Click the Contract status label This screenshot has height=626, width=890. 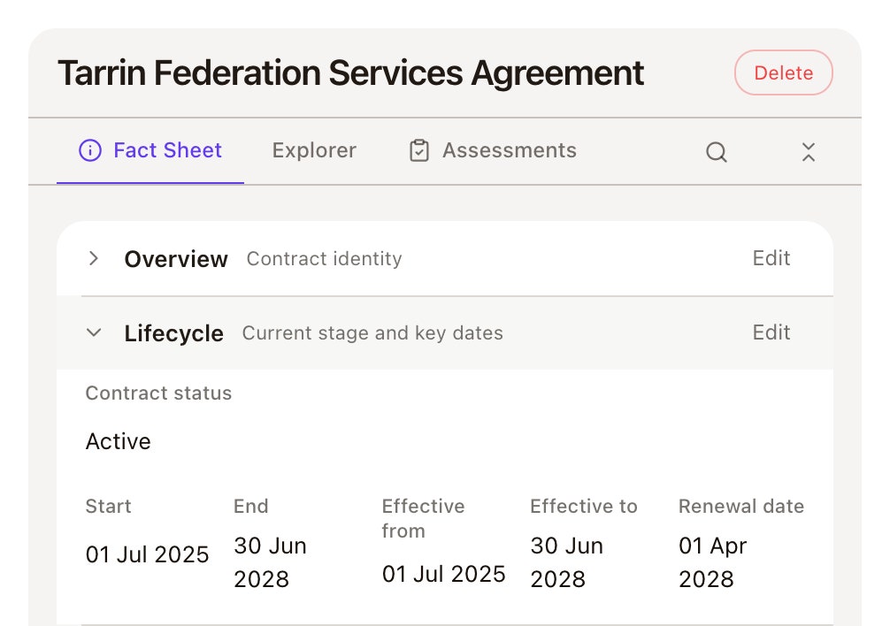[x=158, y=393]
